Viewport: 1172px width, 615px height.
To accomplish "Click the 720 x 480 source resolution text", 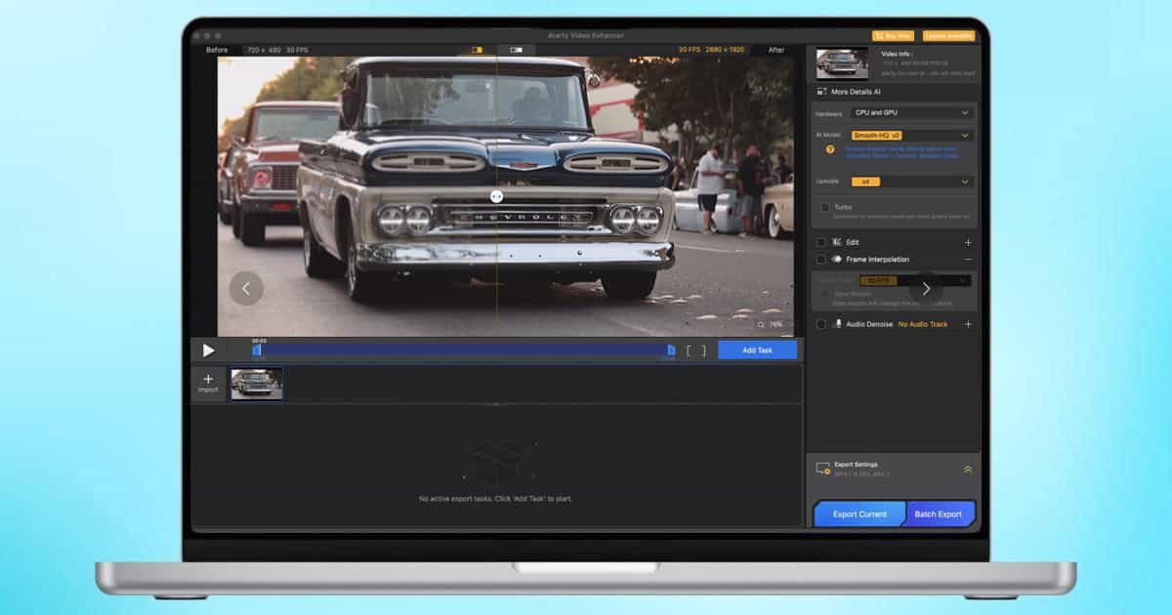I will click(x=263, y=50).
